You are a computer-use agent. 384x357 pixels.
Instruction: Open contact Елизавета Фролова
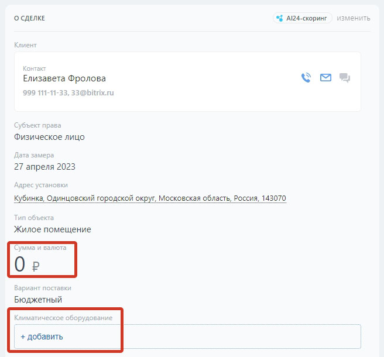(64, 78)
